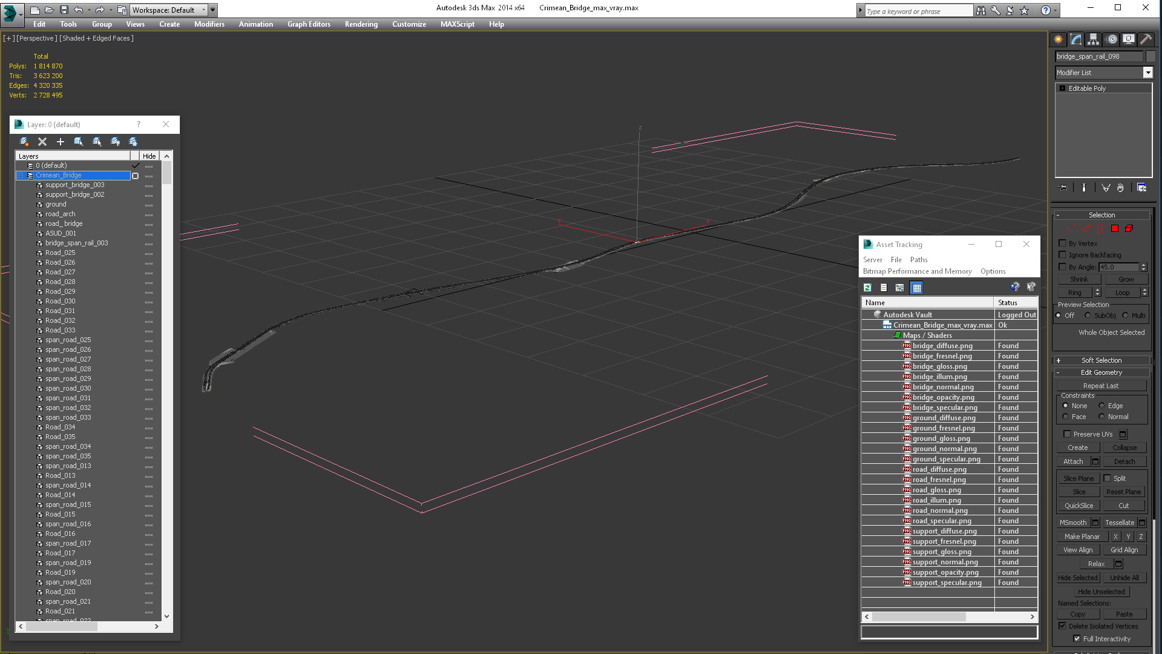Click the Redo arrow icon

coord(100,10)
